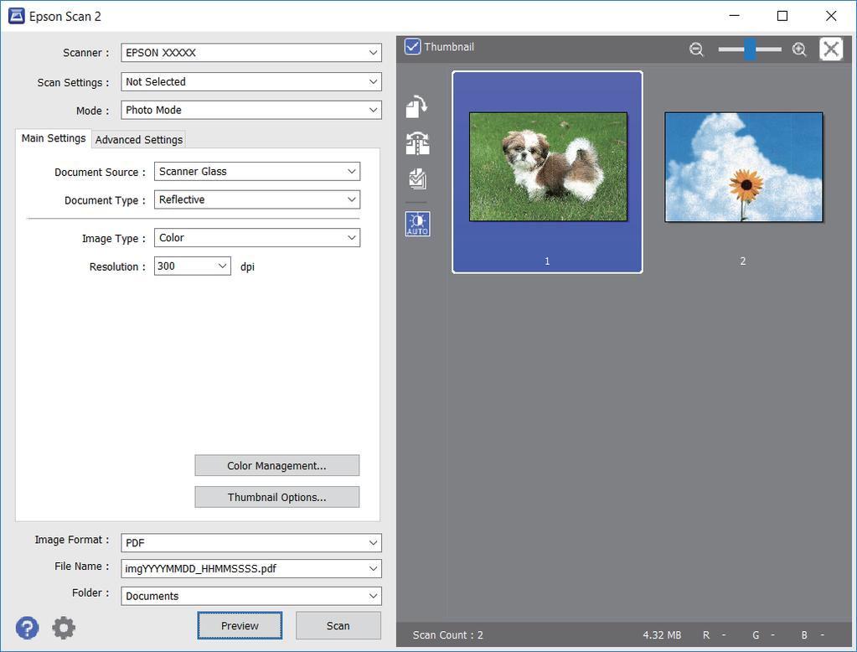Click the marquee copy icon
857x652 pixels.
[417, 179]
